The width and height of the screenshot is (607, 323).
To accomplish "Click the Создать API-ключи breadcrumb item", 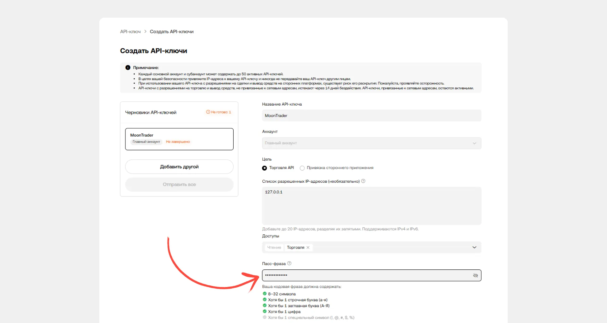I will (x=172, y=32).
